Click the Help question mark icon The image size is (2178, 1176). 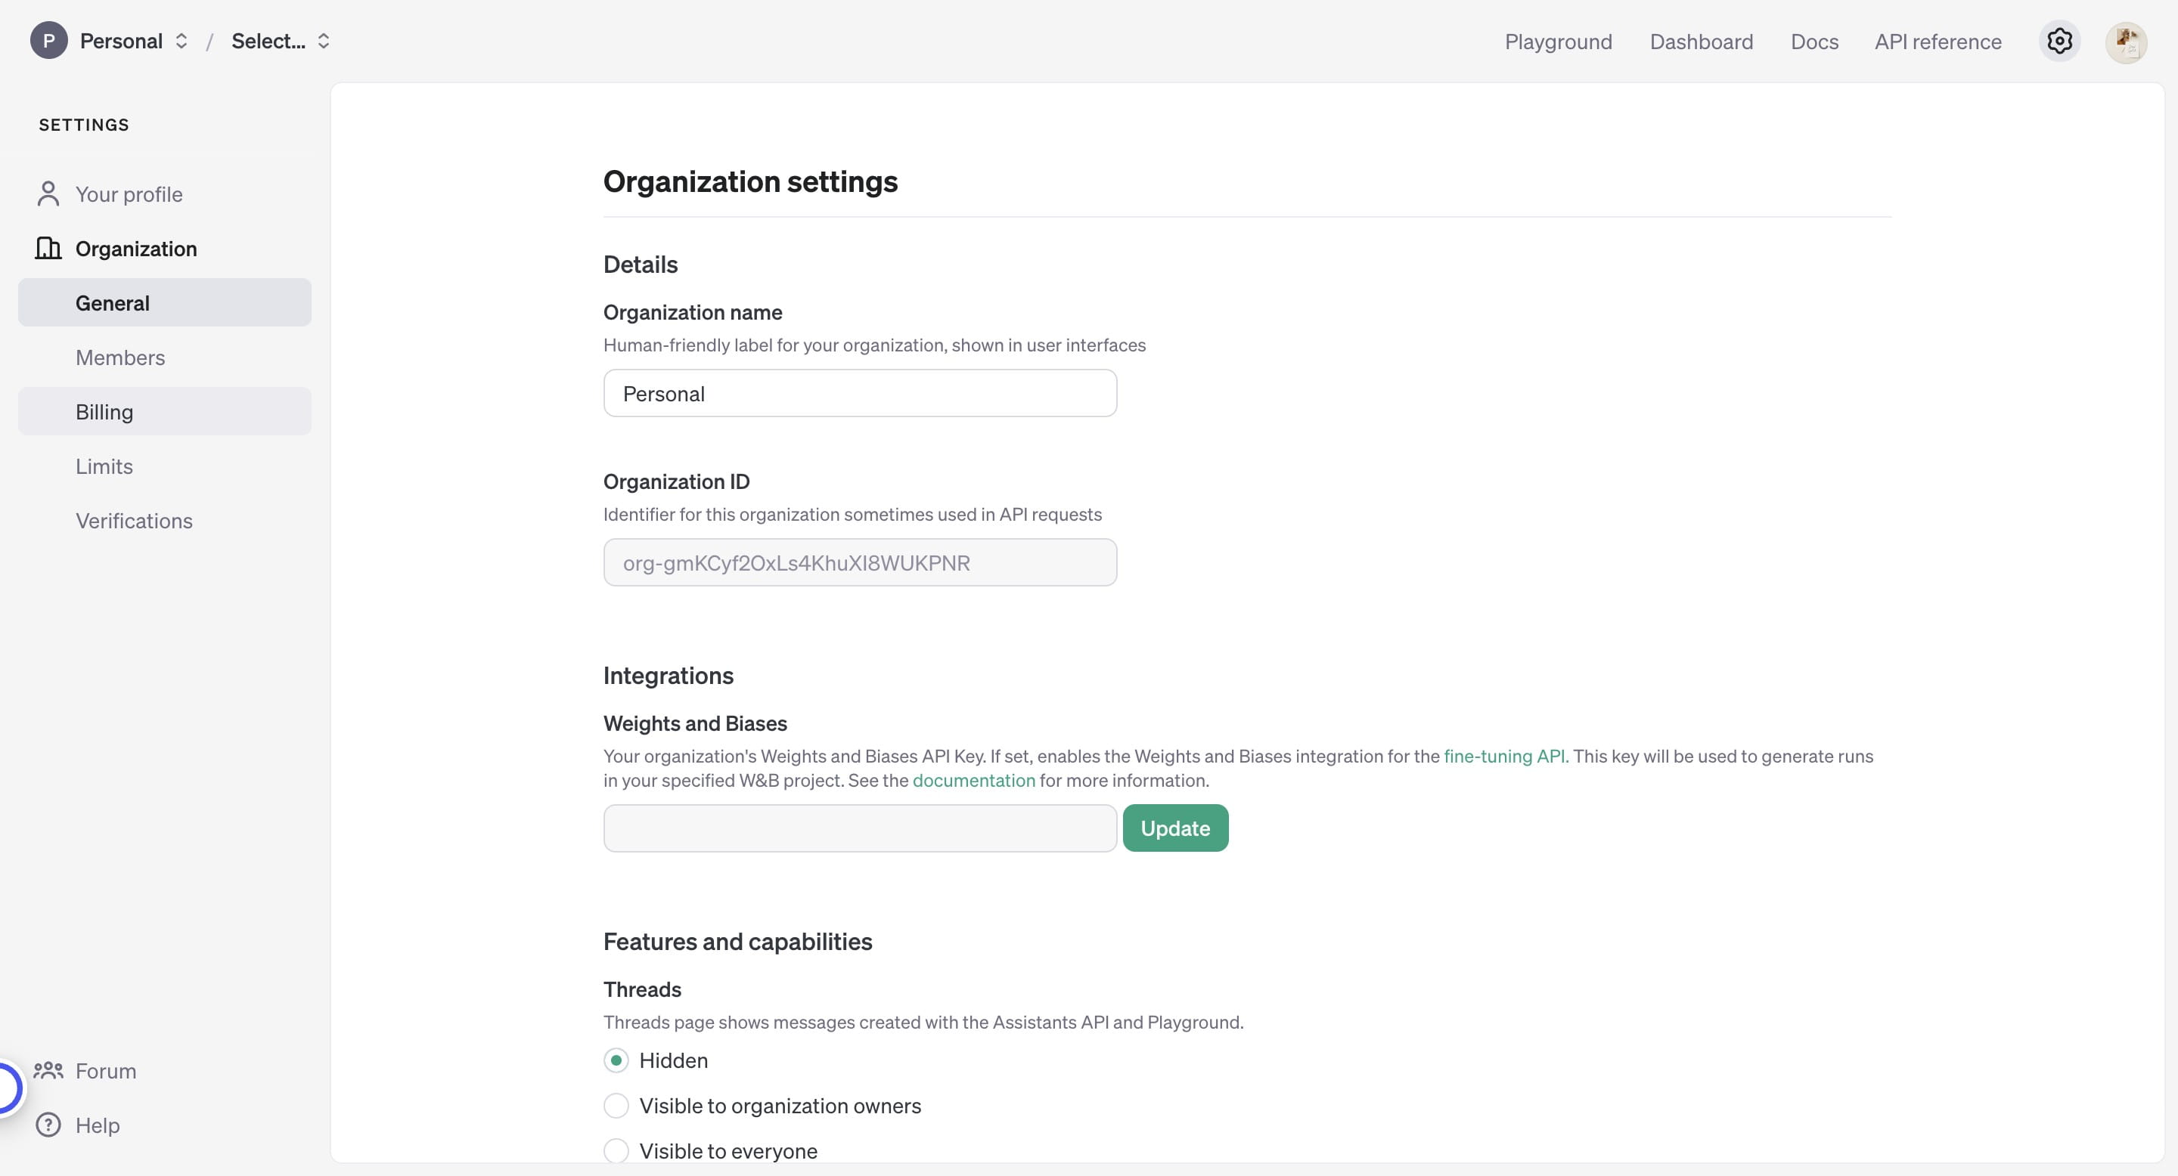48,1125
